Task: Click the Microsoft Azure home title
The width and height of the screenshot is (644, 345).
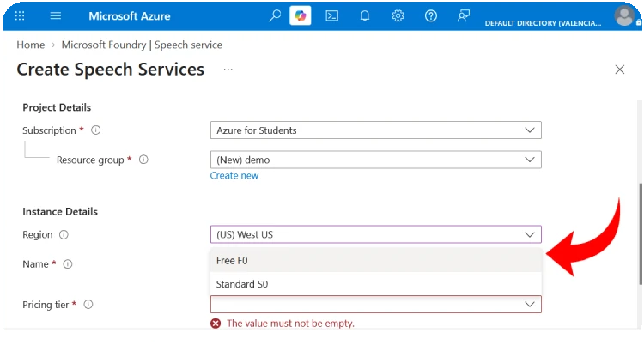Action: point(130,16)
